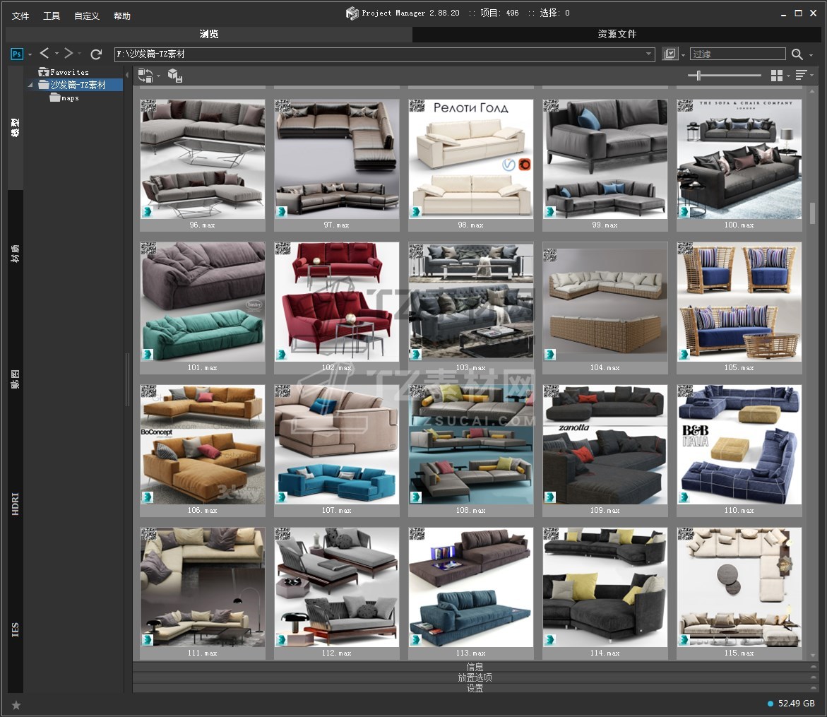Click the merge/replace files toolbar icon

(145, 76)
